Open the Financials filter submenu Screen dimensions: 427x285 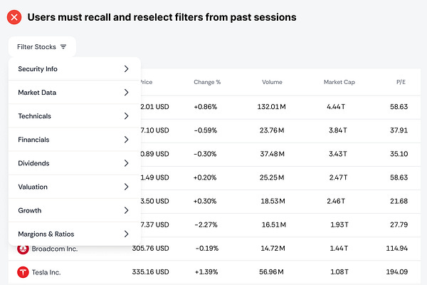point(74,140)
